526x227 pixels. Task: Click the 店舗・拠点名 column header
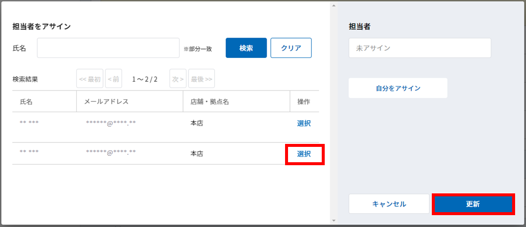tap(210, 102)
